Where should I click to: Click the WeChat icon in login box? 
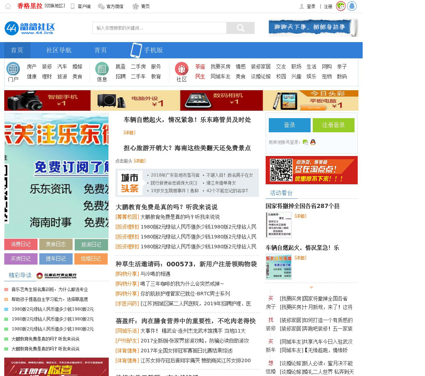[x=305, y=142]
